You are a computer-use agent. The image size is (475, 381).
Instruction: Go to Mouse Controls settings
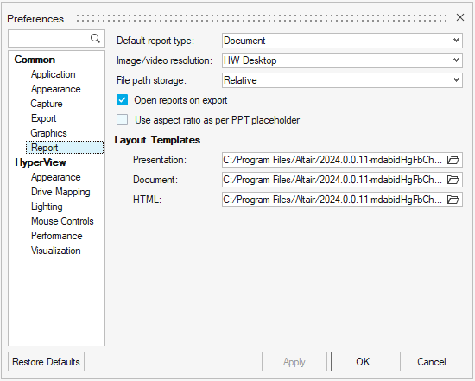coord(62,221)
